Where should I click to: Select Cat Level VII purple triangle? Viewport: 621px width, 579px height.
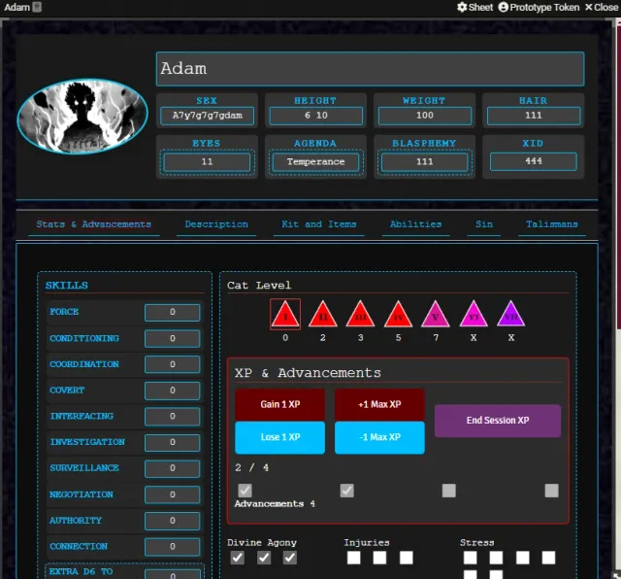[511, 315]
